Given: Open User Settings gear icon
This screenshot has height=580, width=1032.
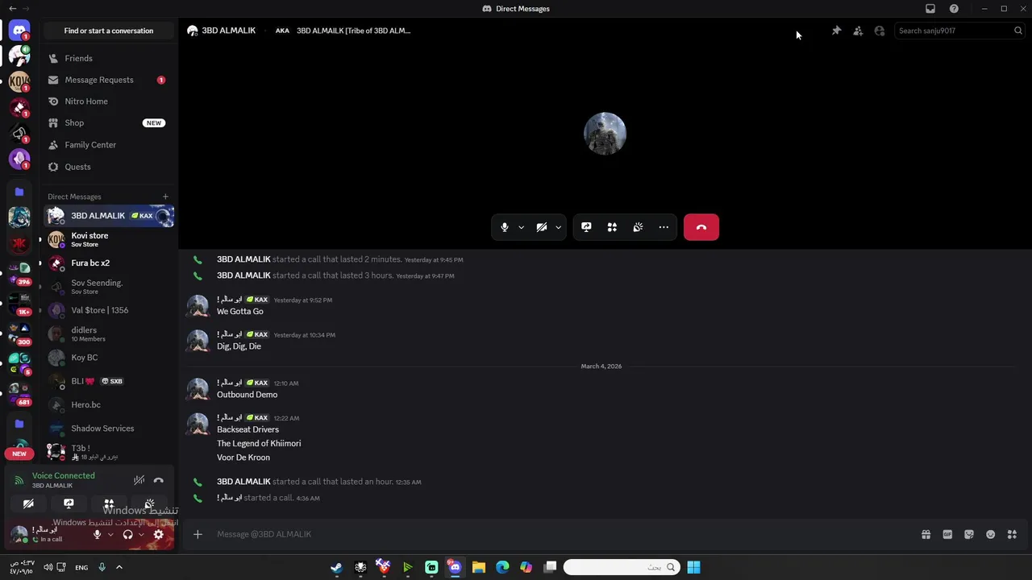Looking at the screenshot, I should click(x=159, y=534).
